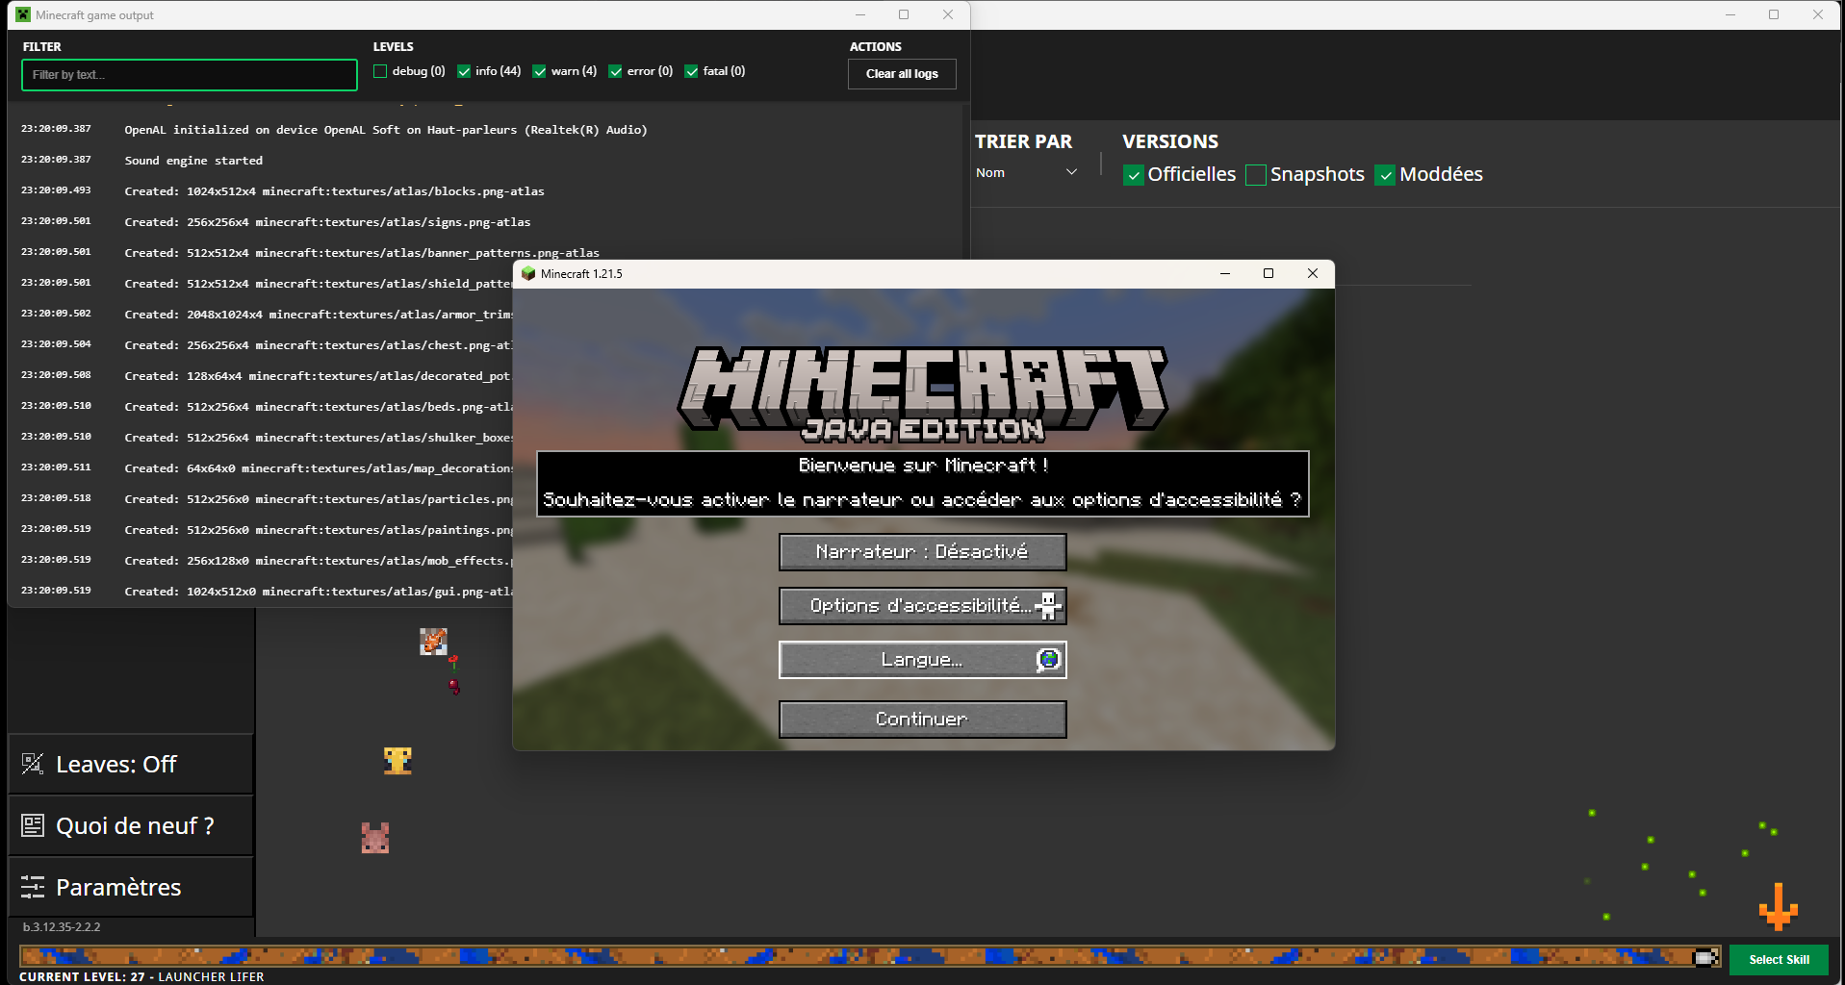Toggle the Moddées versions checkbox

(x=1385, y=175)
